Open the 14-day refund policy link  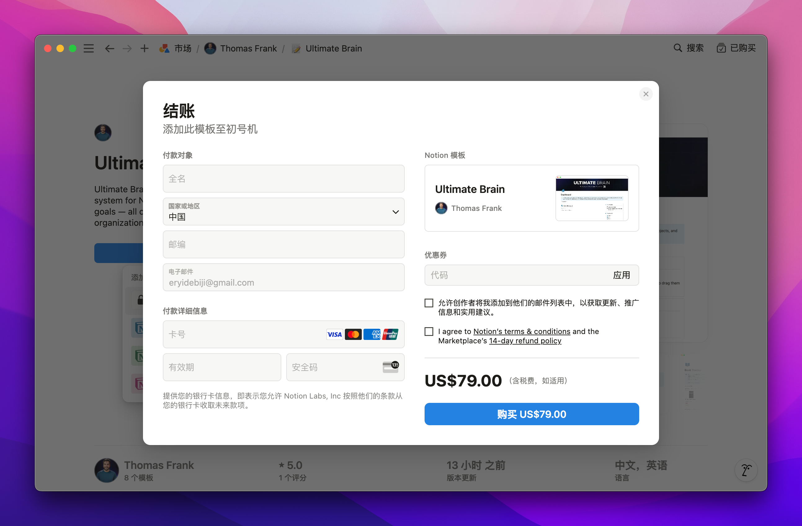pos(525,341)
